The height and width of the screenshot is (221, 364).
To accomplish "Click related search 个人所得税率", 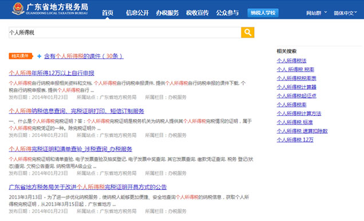I will click(291, 105).
